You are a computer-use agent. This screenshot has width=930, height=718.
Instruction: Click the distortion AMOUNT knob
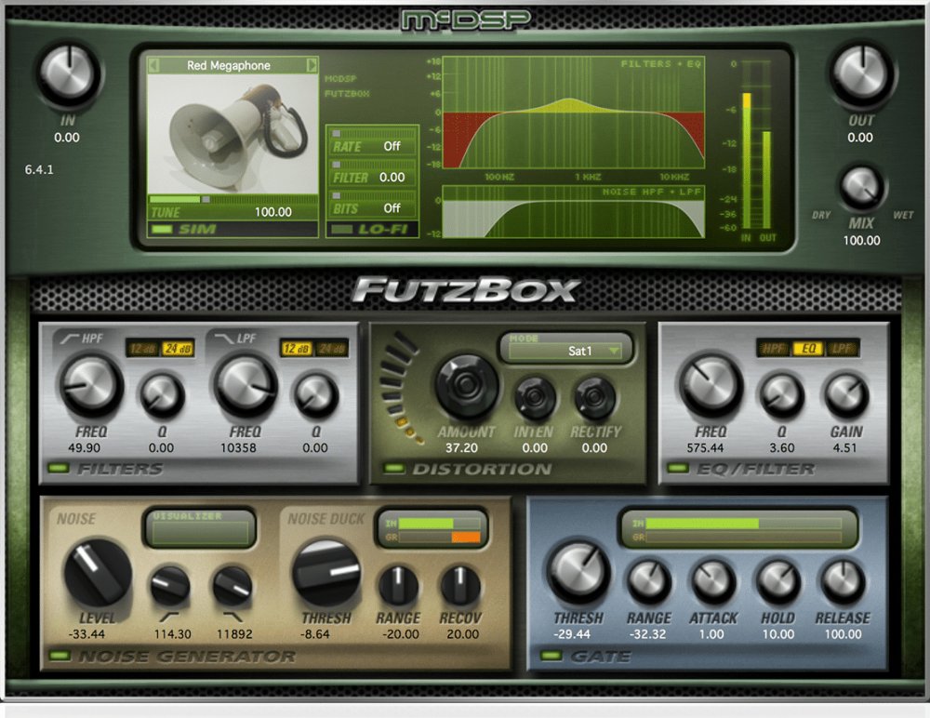pos(467,386)
